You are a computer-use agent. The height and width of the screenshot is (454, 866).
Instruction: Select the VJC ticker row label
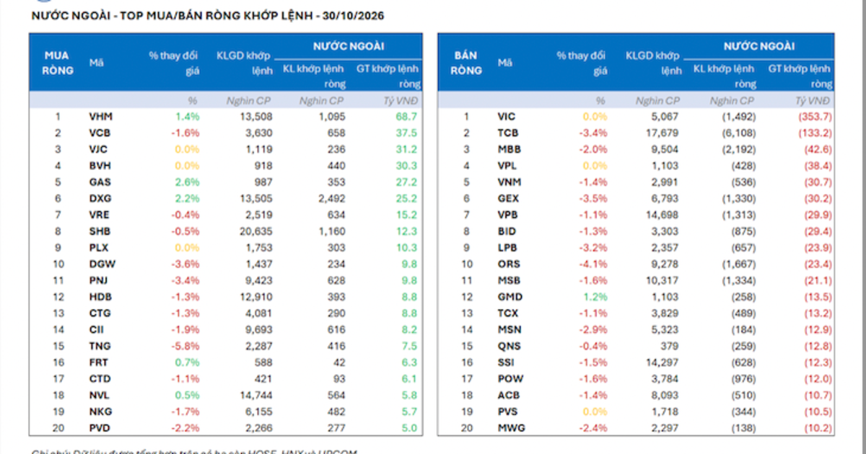tap(100, 149)
